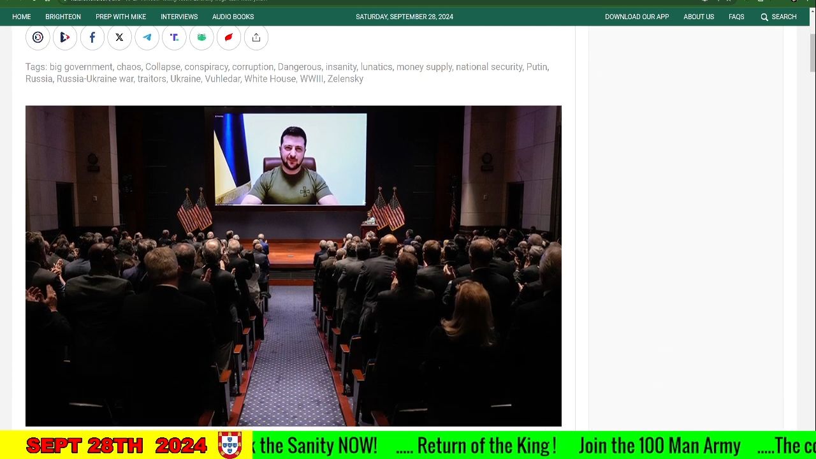
Task: Click the Zelensky tag link
Action: point(345,79)
